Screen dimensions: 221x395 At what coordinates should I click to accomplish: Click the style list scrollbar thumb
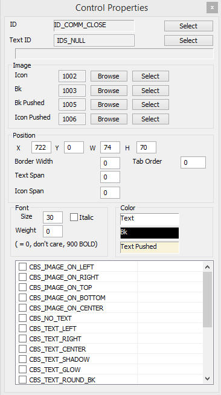pos(208,300)
